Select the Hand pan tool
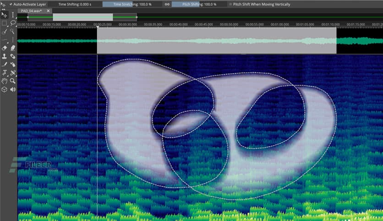 [x=4, y=81]
